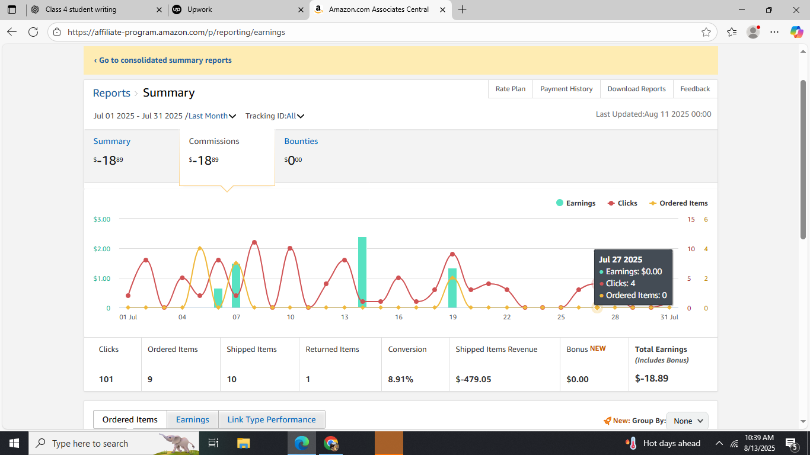Open the Favorites list icon

click(x=732, y=32)
